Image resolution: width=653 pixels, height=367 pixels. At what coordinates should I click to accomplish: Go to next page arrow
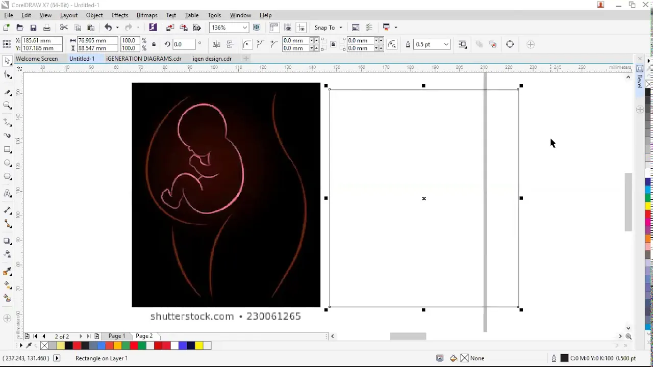tap(81, 336)
